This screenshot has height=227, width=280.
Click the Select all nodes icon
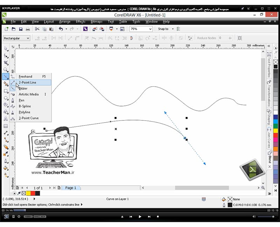click(x=239, y=38)
